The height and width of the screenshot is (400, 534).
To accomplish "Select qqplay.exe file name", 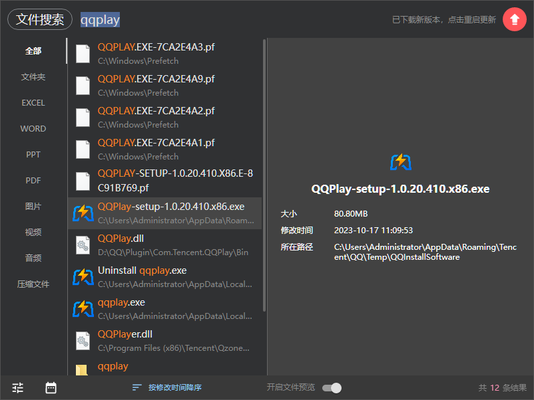I will pos(121,302).
